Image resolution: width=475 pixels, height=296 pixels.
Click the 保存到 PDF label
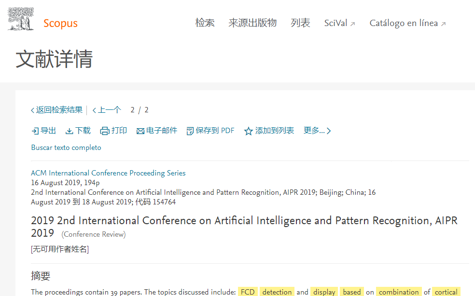tap(215, 131)
